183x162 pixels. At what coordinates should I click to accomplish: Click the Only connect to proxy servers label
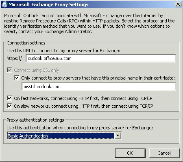[x=98, y=78]
